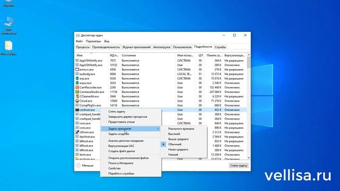Select the yellow folder desktop icon
The width and height of the screenshot is (340, 191).
(x=8, y=48)
